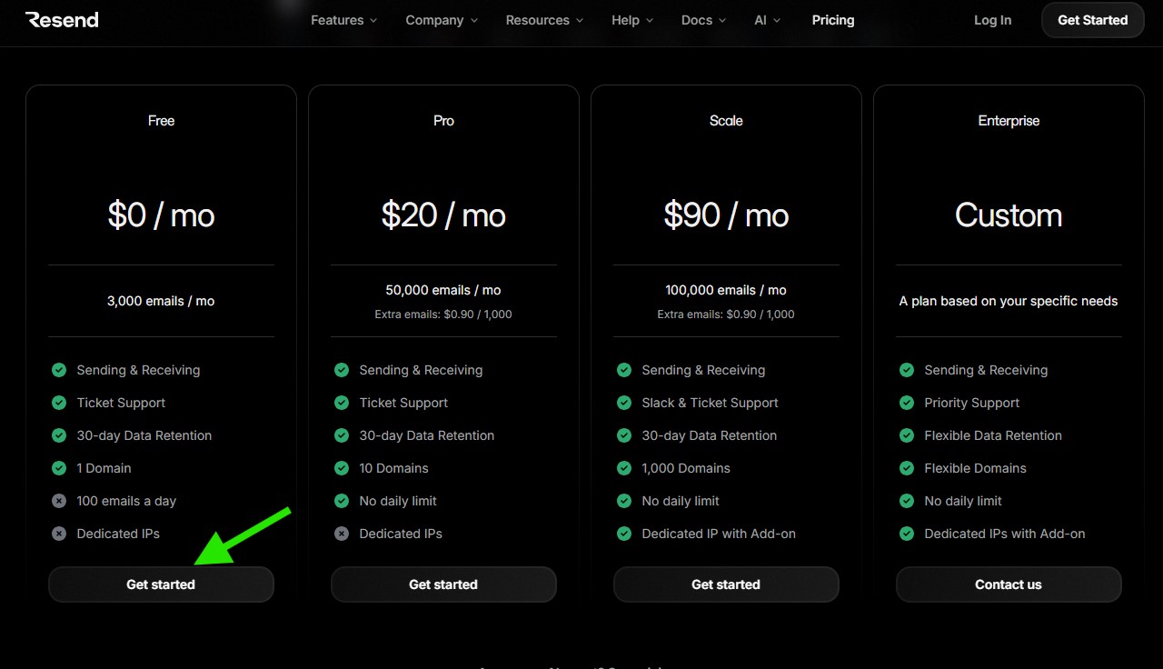Click gray X icon beside 100 emails a day
The image size is (1163, 669).
(x=59, y=501)
